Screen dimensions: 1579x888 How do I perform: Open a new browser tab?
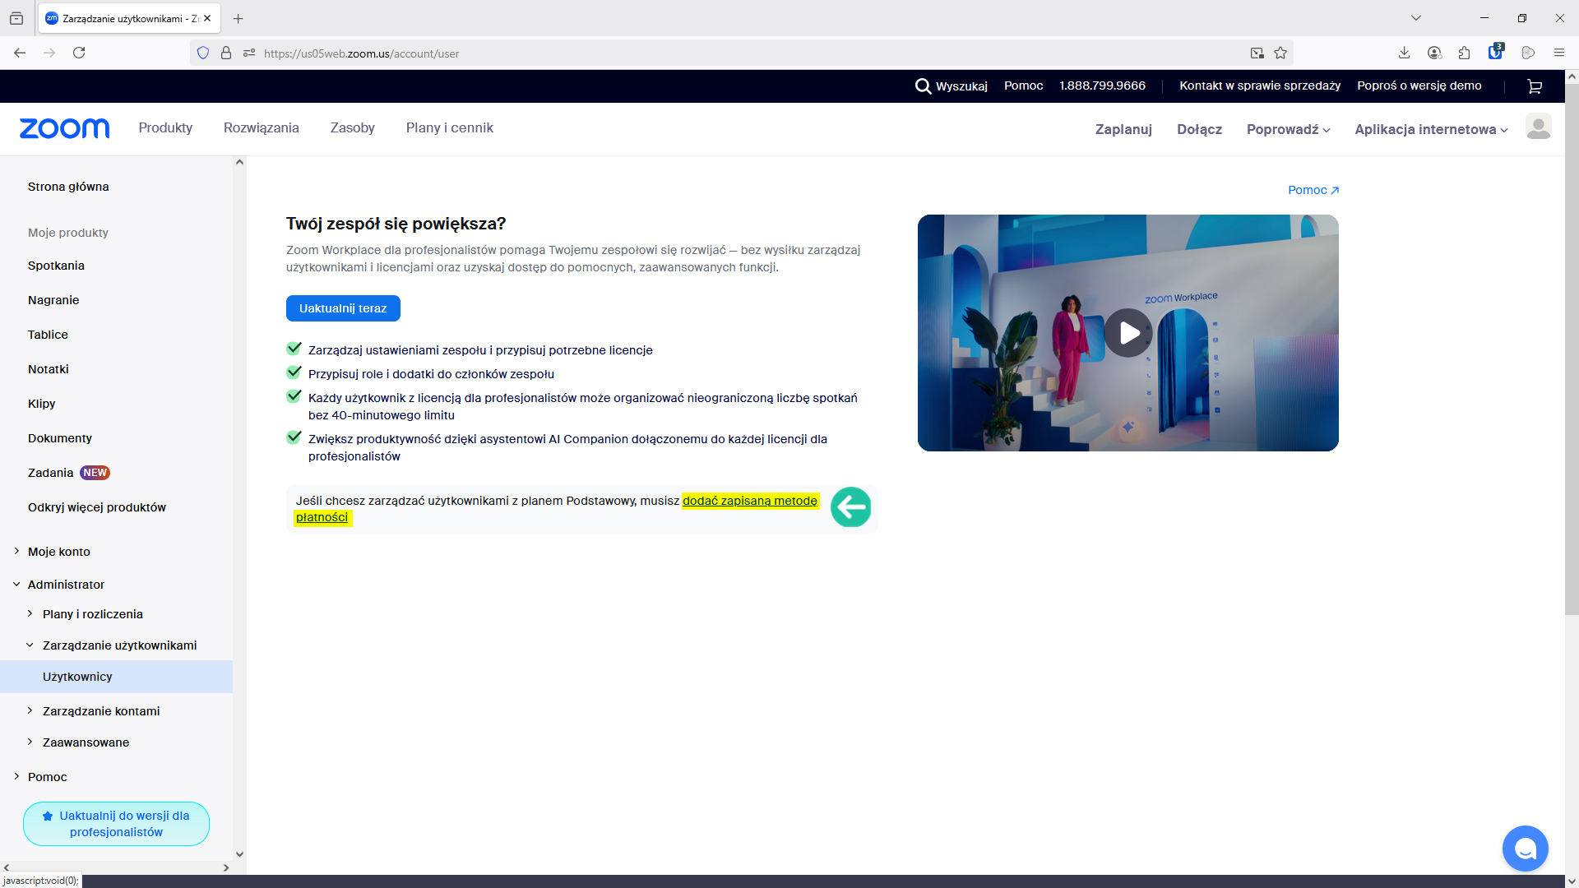[x=238, y=18]
